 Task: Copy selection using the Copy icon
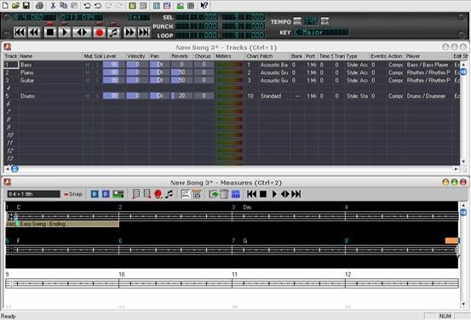[63, 5]
